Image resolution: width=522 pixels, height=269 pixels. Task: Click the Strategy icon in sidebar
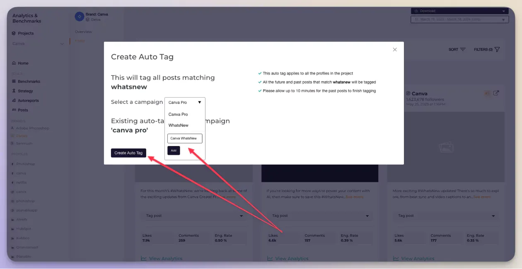(x=14, y=91)
